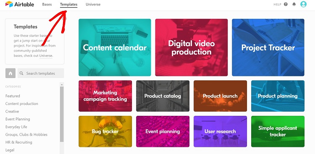Open the Groups, Clubs & Hobbies category
This screenshot has width=315, height=154.
26,135
